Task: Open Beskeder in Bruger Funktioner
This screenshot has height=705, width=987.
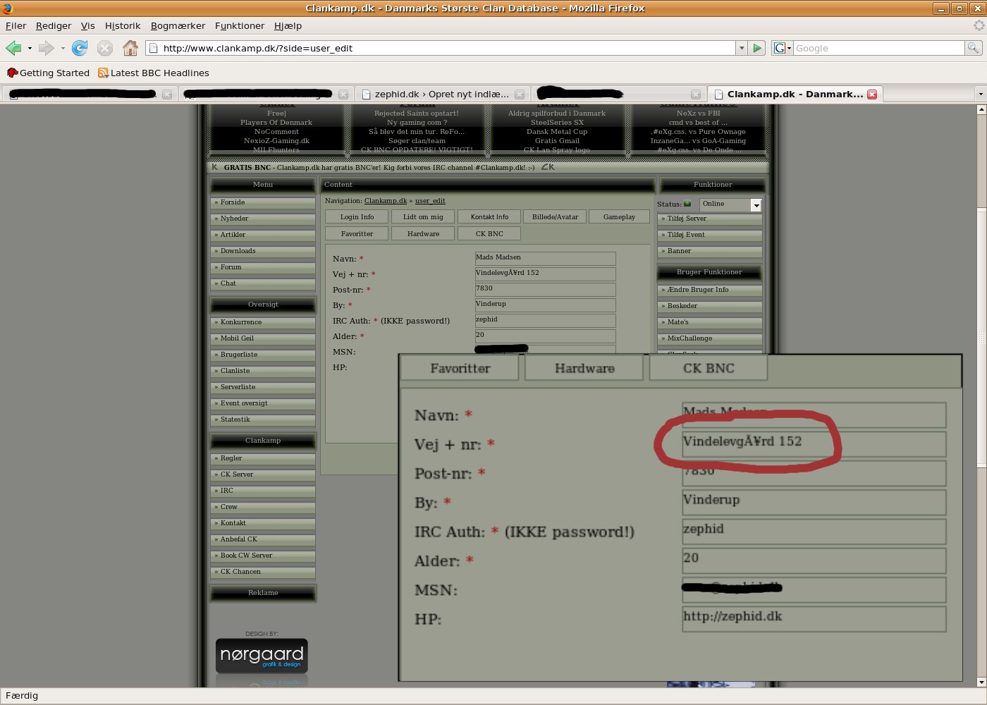Action: (710, 307)
